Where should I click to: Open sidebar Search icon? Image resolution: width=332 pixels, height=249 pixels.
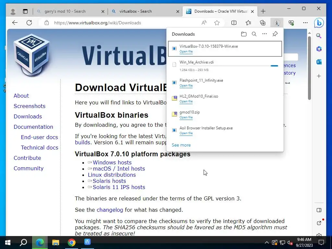coord(319,36)
